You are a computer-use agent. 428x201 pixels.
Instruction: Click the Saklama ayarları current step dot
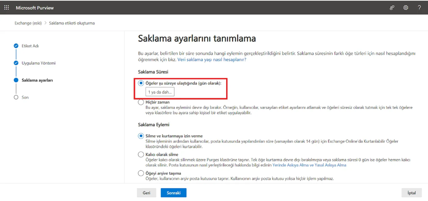[x=16, y=80]
